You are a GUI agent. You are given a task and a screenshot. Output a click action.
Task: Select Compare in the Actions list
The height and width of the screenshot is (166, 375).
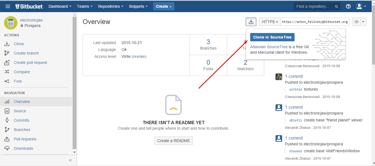click(x=22, y=72)
